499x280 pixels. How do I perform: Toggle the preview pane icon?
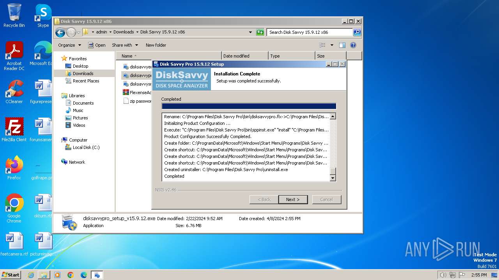pyautogui.click(x=342, y=45)
